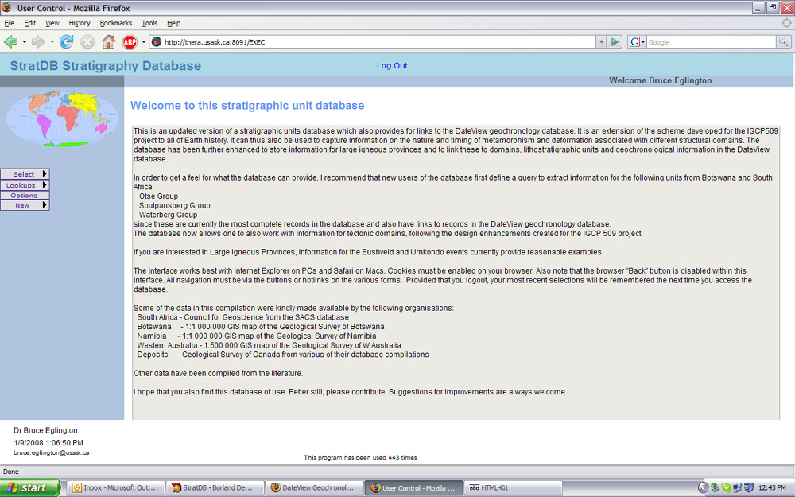Viewport: 795px width, 497px height.
Task: Click the '1/9/2008 1:06:50 PM' timestamp
Action: [x=48, y=443]
